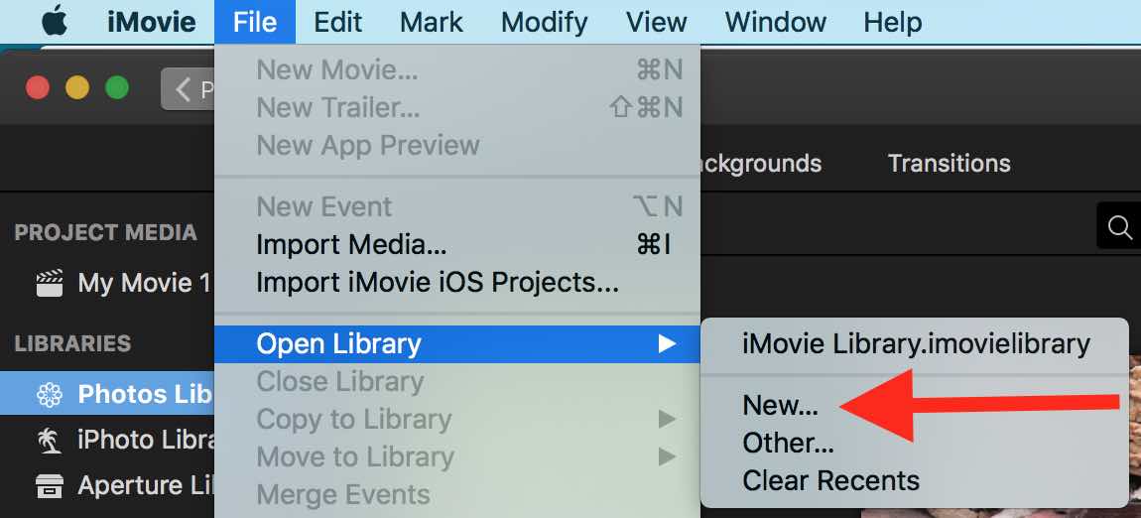The width and height of the screenshot is (1141, 518).
Task: Select the My Movie 1 clapperboard icon
Action: tap(50, 283)
